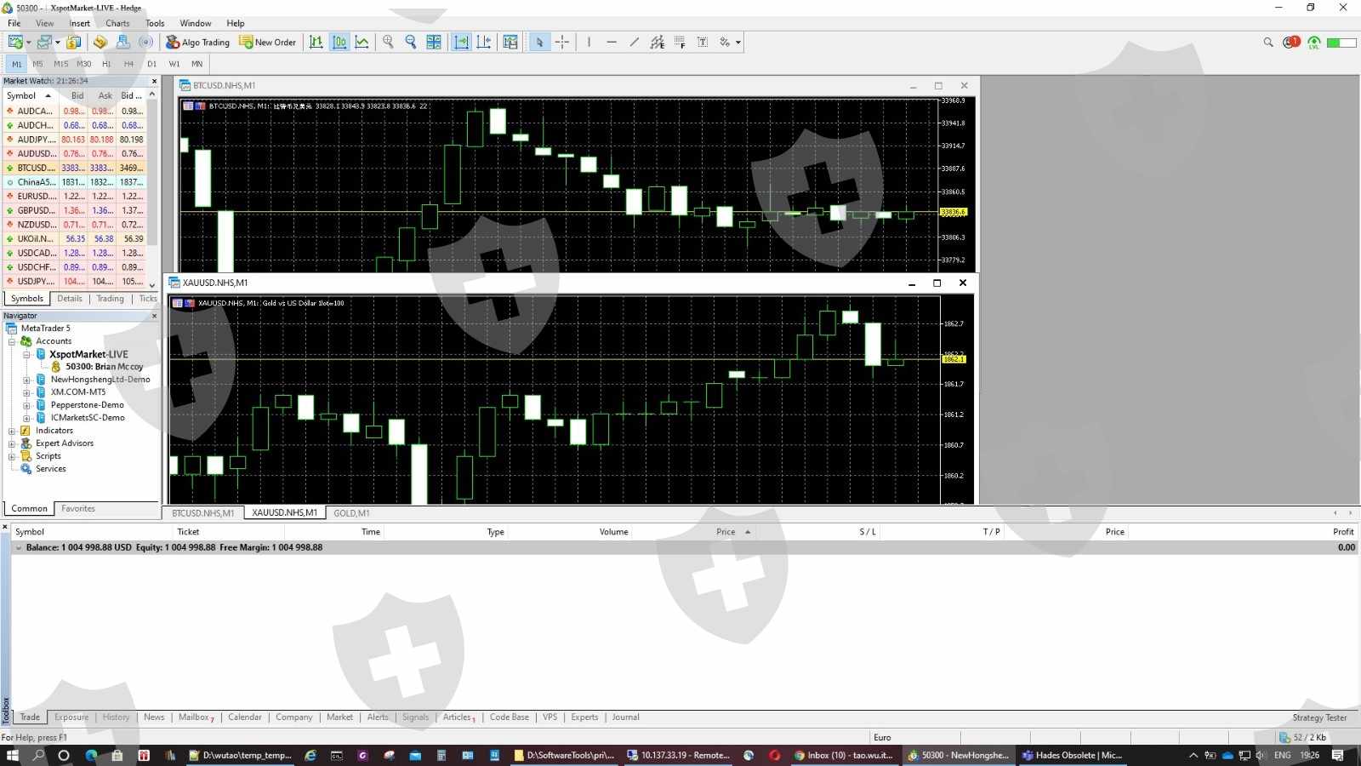Screen dimensions: 1361x766
Task: Switch to the D1 timeframe
Action: click(x=151, y=64)
